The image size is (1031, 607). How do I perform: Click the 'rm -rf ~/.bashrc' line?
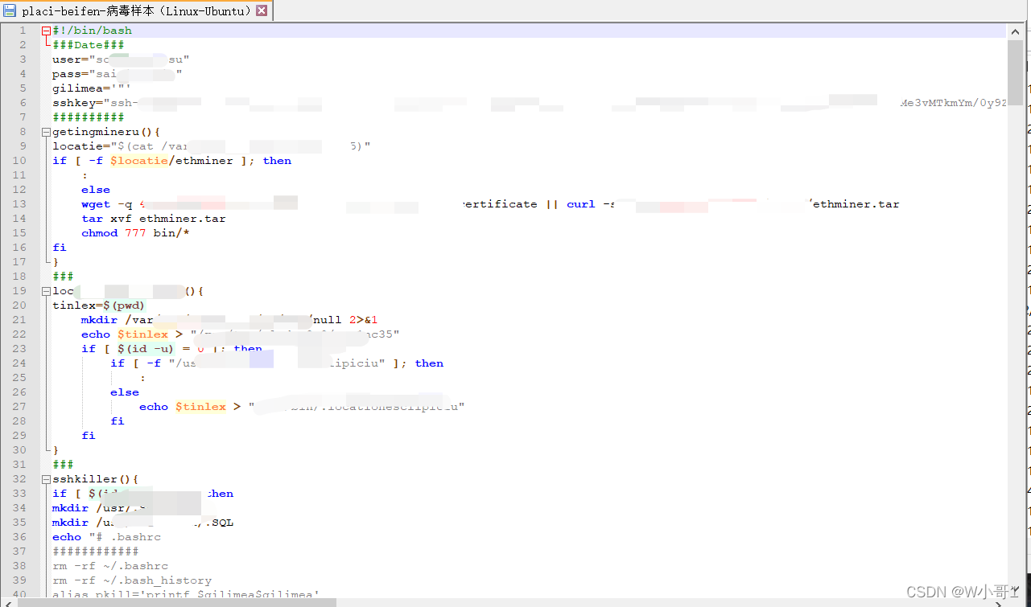(110, 566)
